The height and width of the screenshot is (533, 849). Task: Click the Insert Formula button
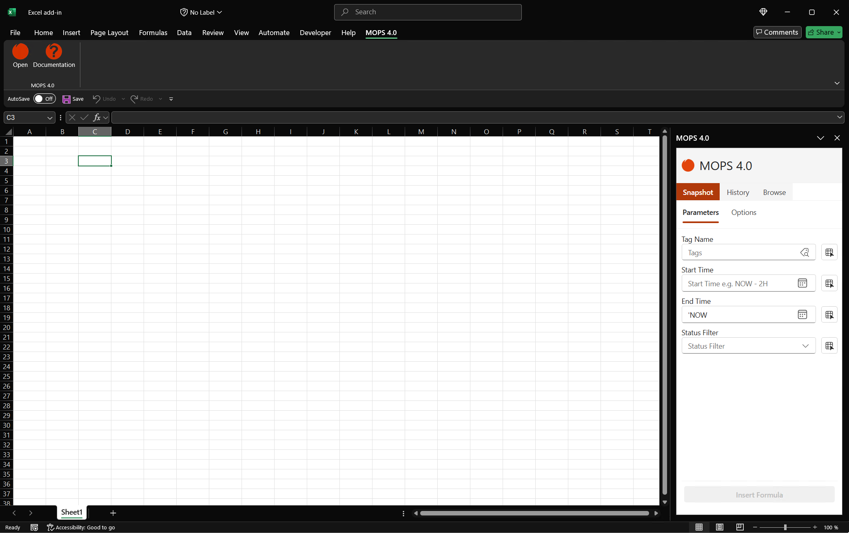click(x=759, y=495)
